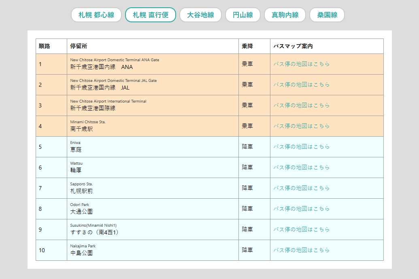419x279 pixels.
Task: Open bus stop map link for JAL Gate row
Action: pos(301,85)
